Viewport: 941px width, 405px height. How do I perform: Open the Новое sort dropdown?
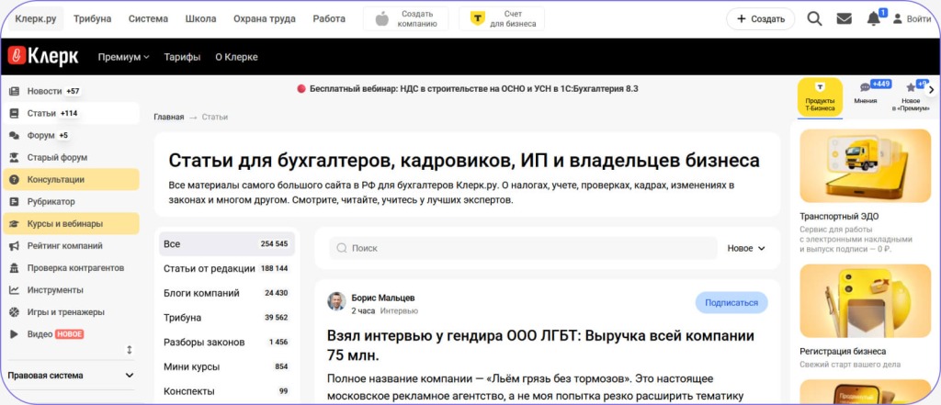[746, 248]
